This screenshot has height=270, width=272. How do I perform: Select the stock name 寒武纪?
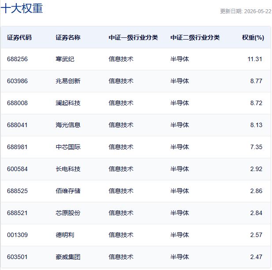pos(65,59)
